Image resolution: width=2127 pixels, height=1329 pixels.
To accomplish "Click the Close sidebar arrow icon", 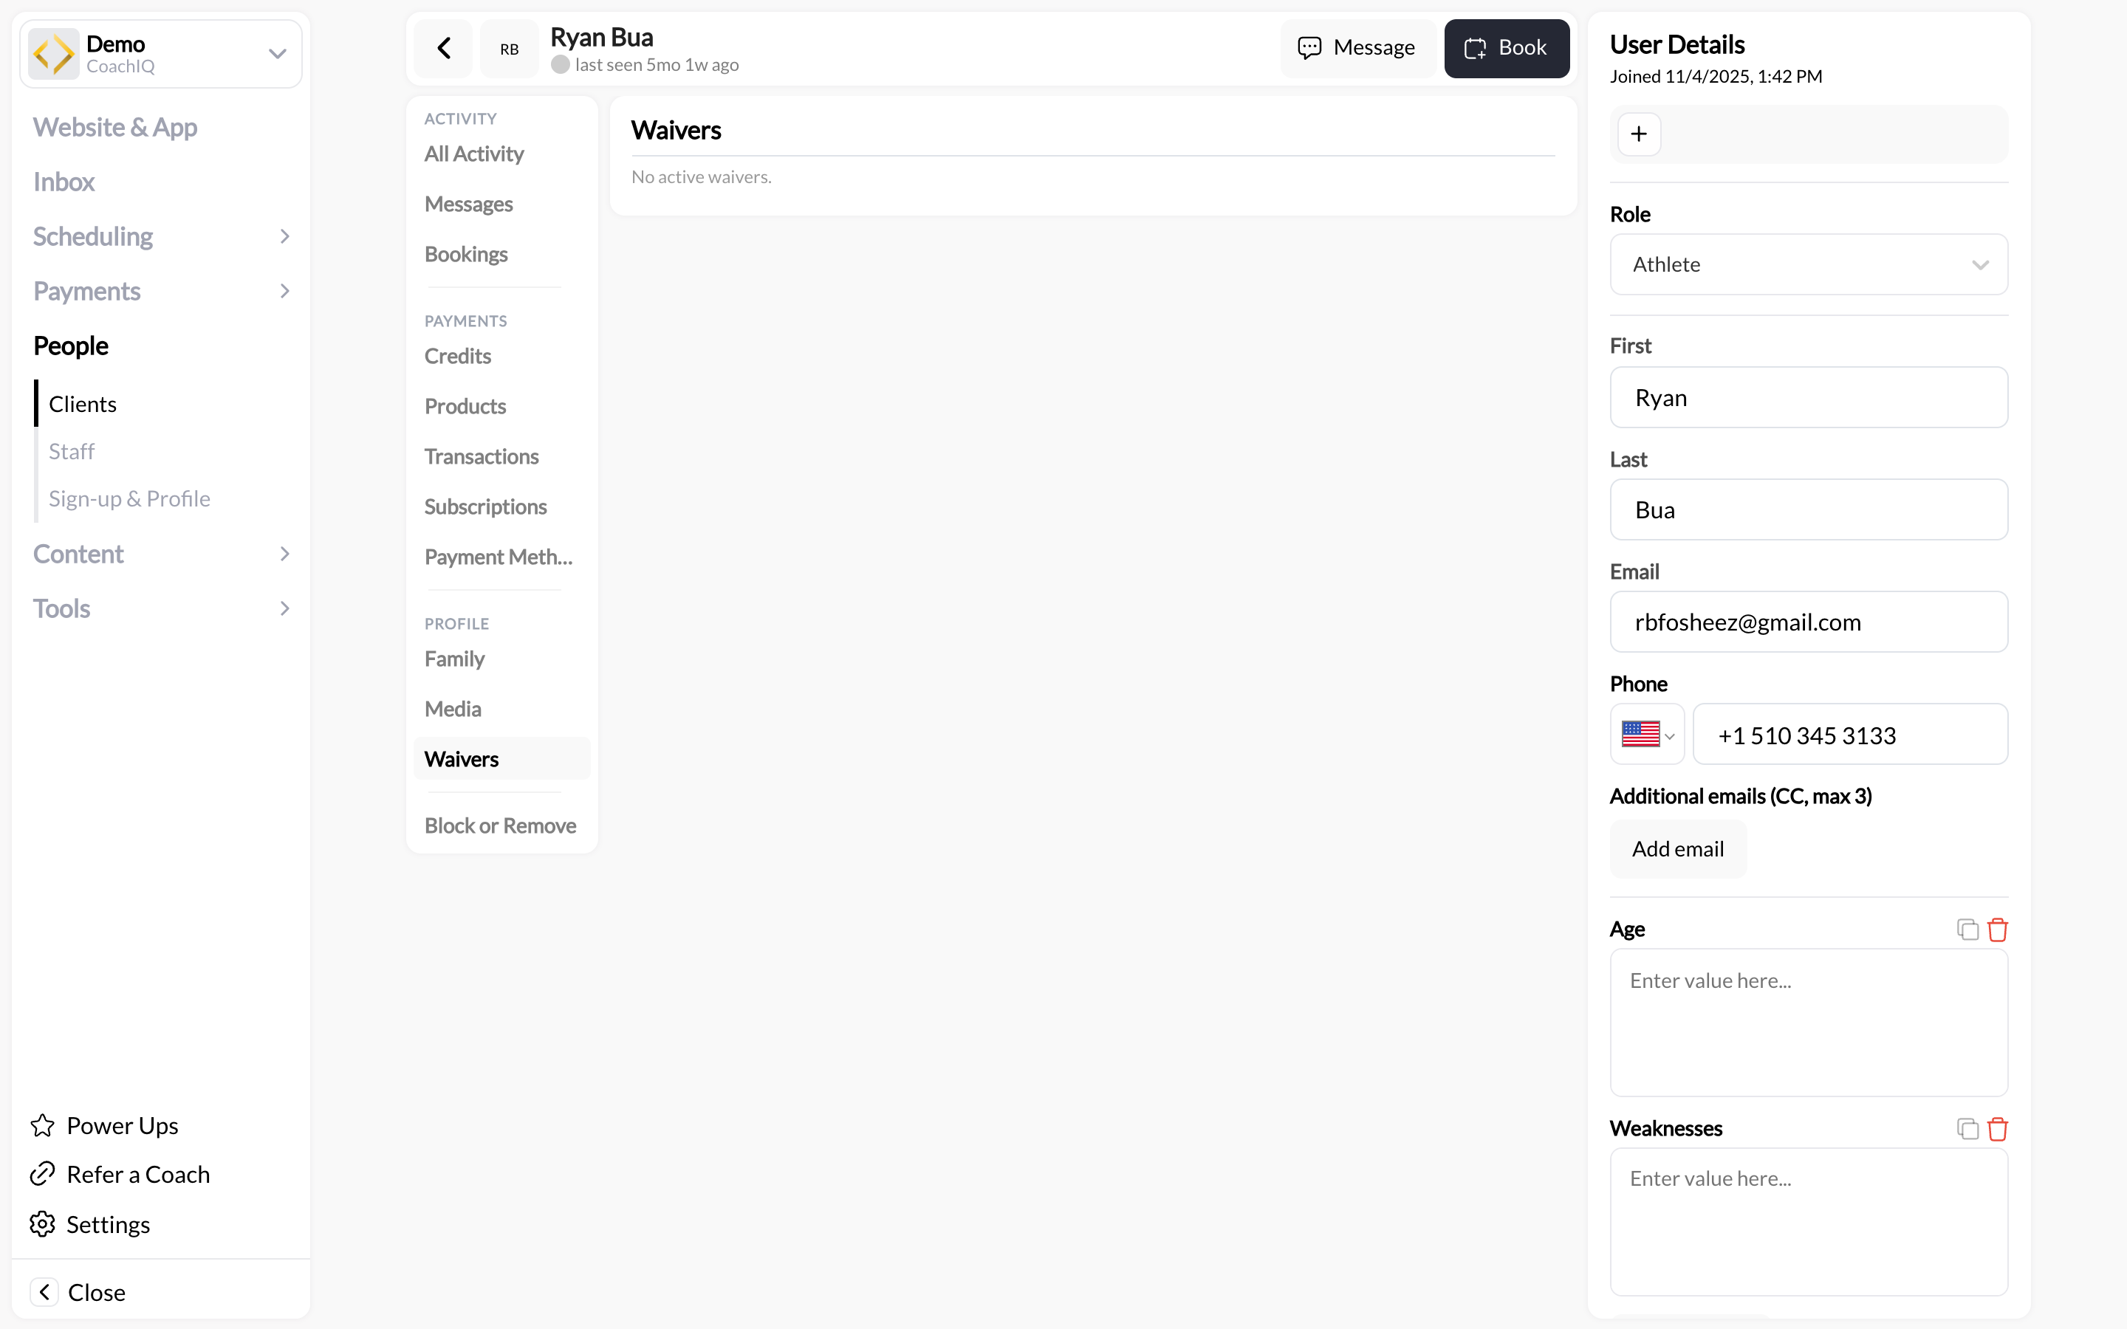I will click(x=45, y=1291).
